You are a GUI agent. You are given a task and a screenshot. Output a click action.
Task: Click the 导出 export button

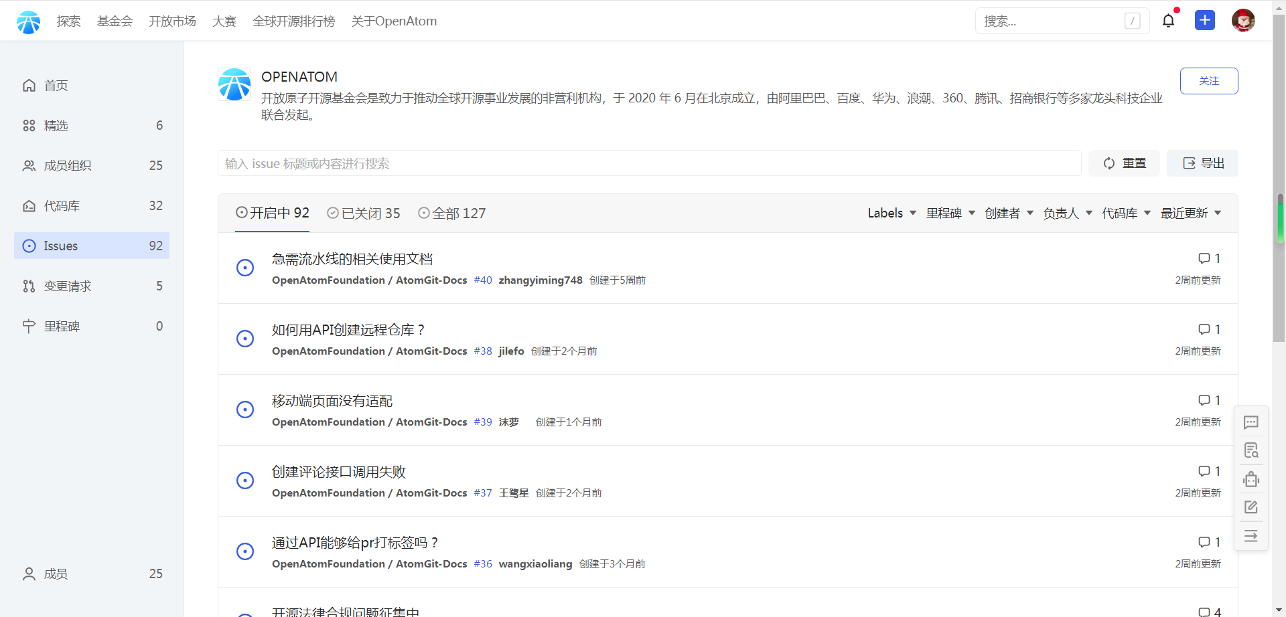pyautogui.click(x=1203, y=163)
